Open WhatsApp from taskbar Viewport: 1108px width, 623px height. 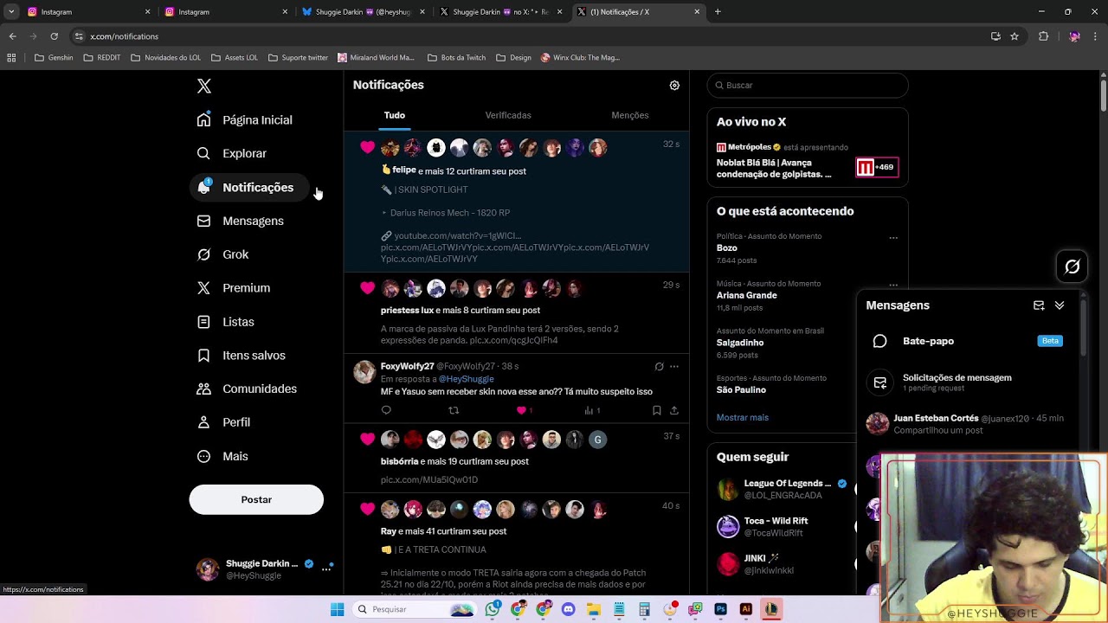(493, 609)
